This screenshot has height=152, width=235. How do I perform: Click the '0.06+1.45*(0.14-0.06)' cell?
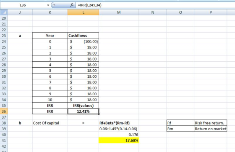point(119,129)
